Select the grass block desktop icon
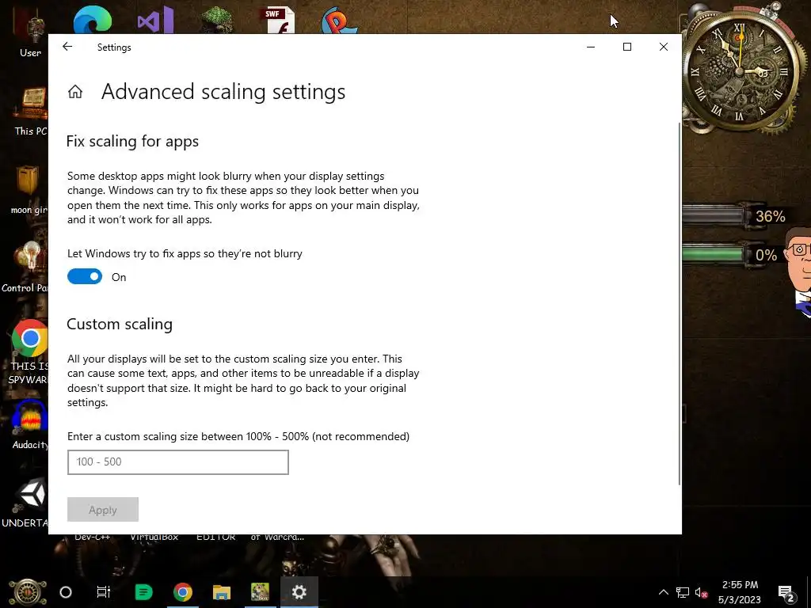Screen dimensions: 811x608 217,20
